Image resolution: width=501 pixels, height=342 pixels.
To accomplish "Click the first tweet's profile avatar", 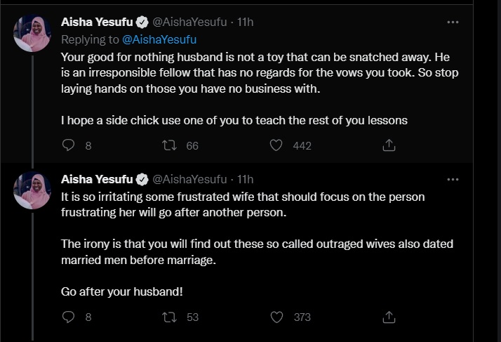I will [x=32, y=33].
